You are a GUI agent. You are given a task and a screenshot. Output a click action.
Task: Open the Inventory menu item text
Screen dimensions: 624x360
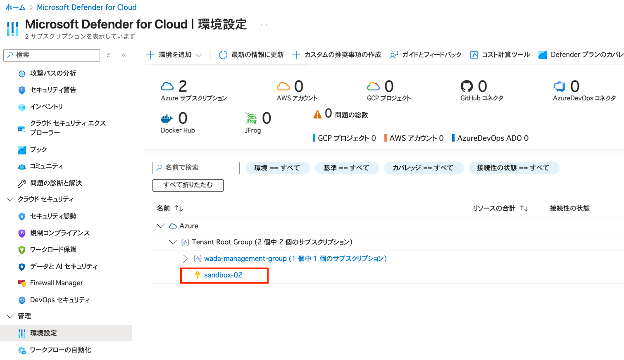point(47,107)
